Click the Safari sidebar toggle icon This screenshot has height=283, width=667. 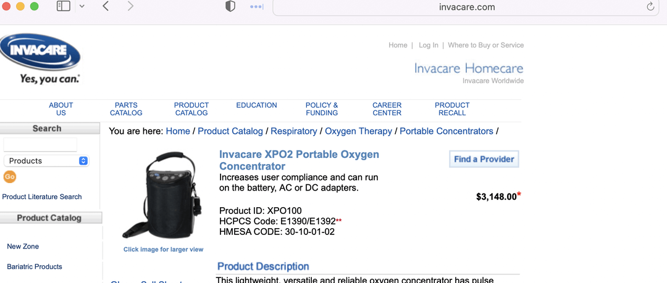63,7
